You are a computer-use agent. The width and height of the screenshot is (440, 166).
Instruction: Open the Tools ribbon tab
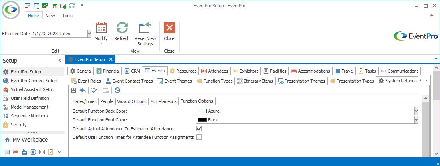(x=67, y=16)
